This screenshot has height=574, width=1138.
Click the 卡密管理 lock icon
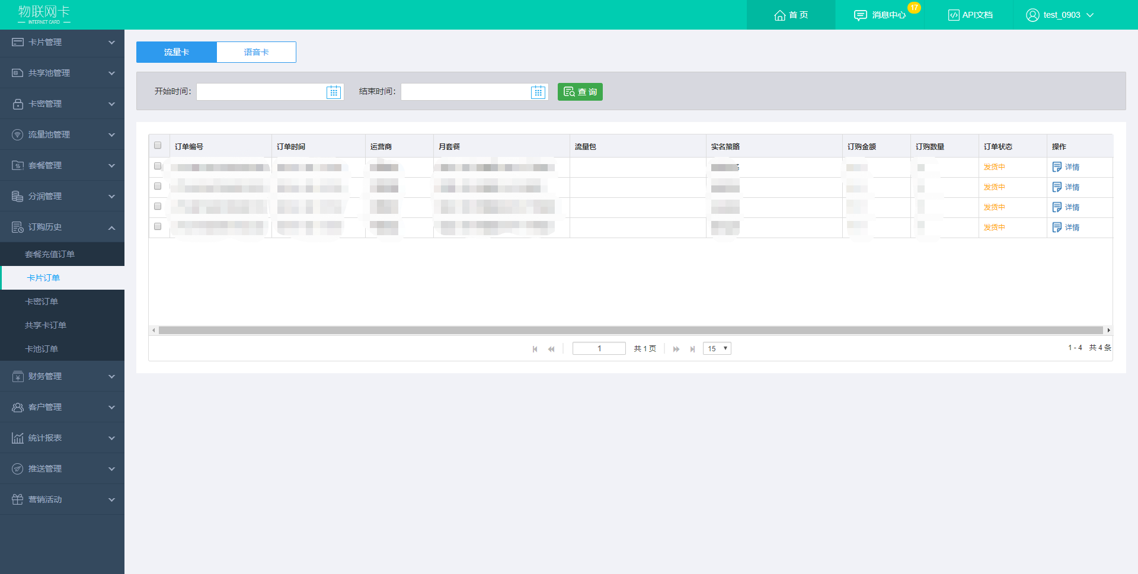[18, 104]
